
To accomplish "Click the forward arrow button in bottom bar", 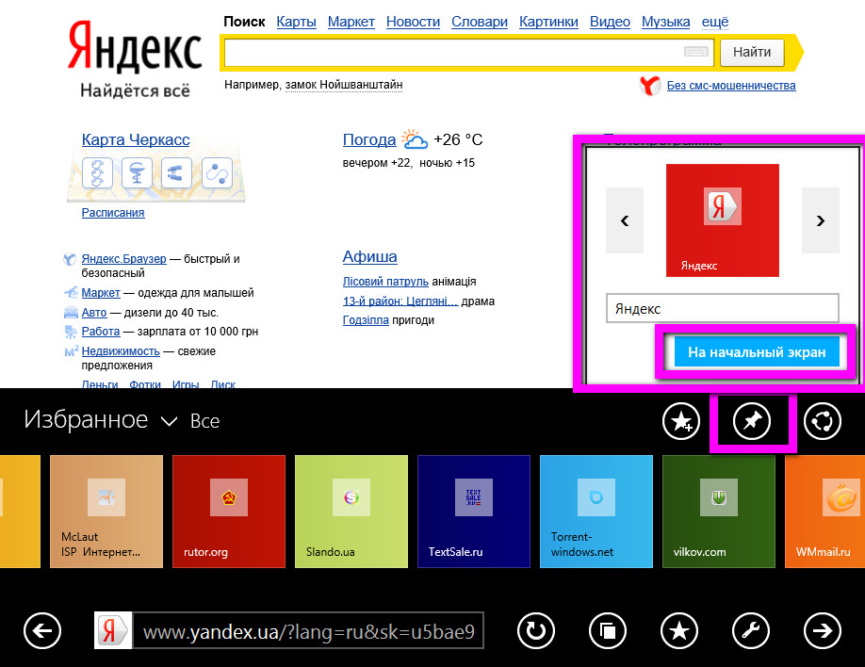I will coord(823,630).
